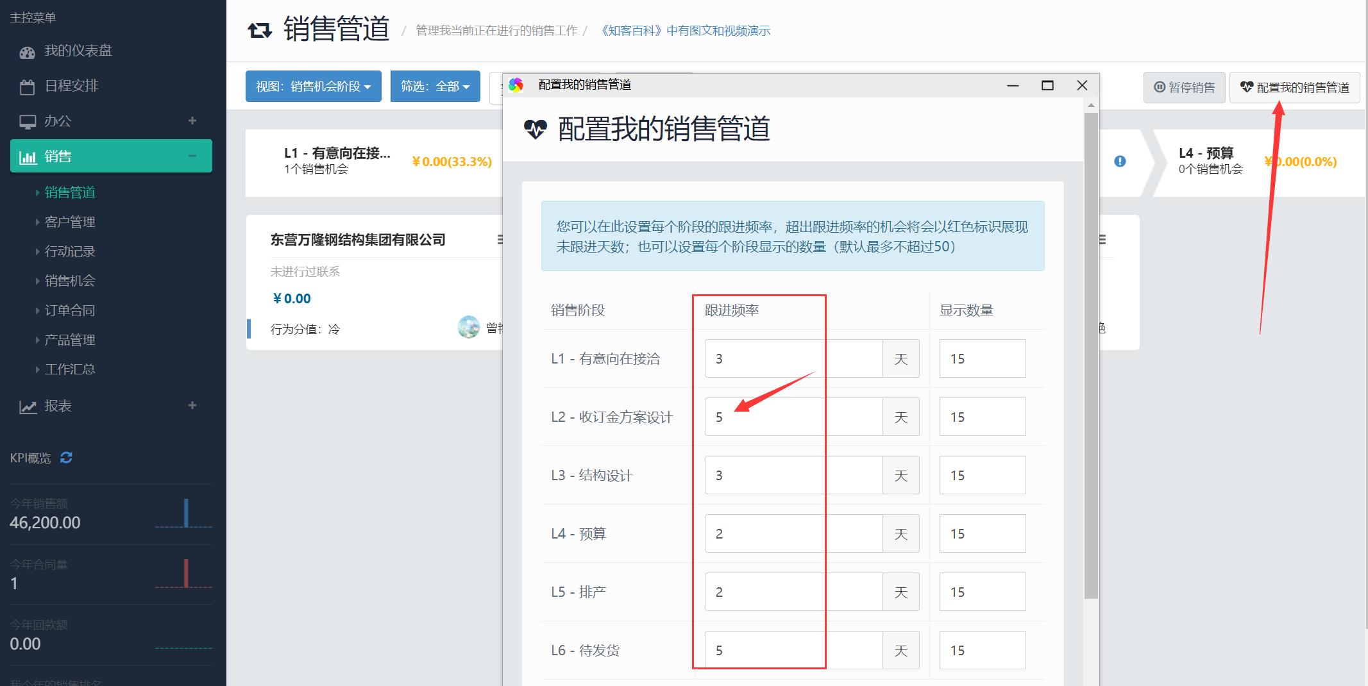This screenshot has height=686, width=1368.
Task: Open the 视图: 销售机会阶段 dropdown
Action: click(314, 87)
